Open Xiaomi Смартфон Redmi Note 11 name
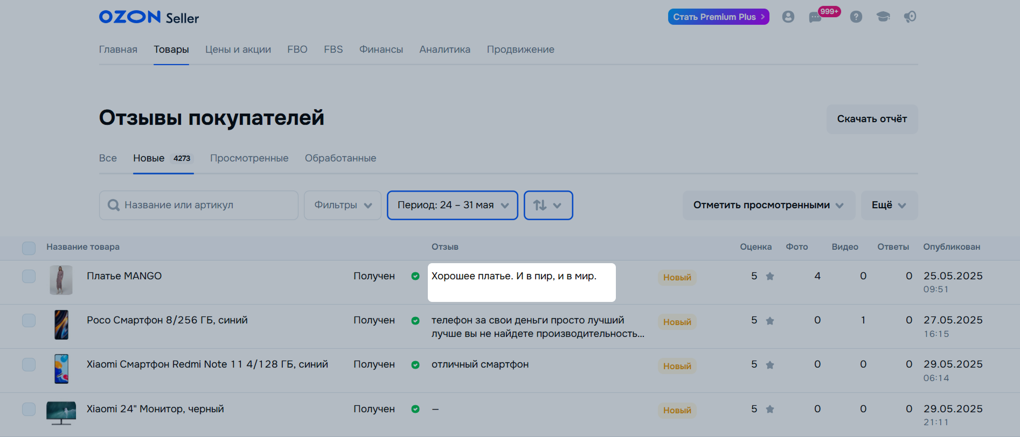 (207, 364)
